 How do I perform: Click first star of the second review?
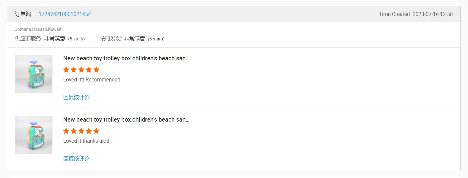coord(66,131)
